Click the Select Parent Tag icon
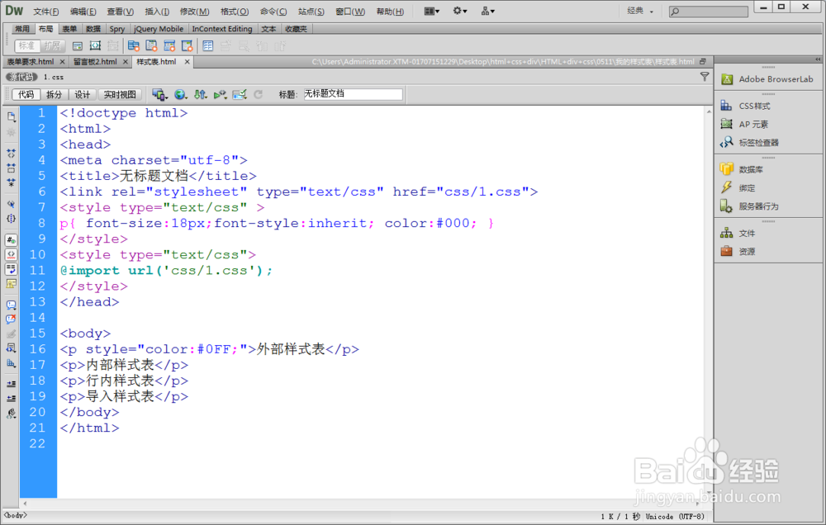 pyautogui.click(x=11, y=204)
